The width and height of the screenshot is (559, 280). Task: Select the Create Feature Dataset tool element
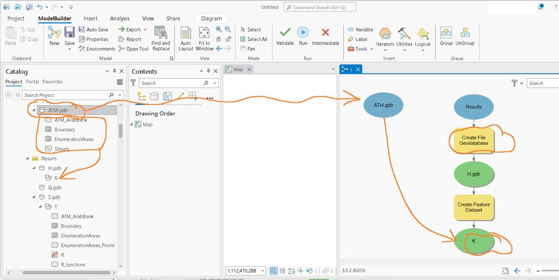point(473,207)
